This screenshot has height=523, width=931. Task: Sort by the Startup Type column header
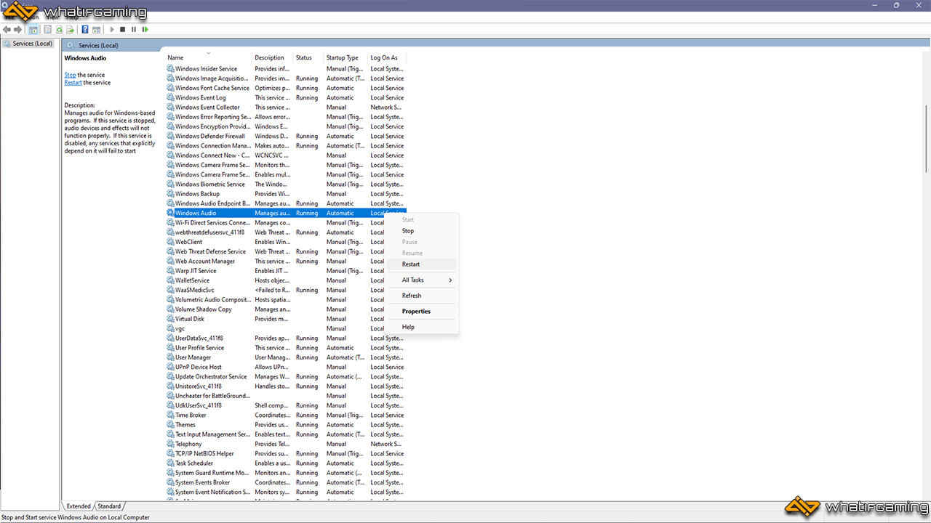(345, 58)
